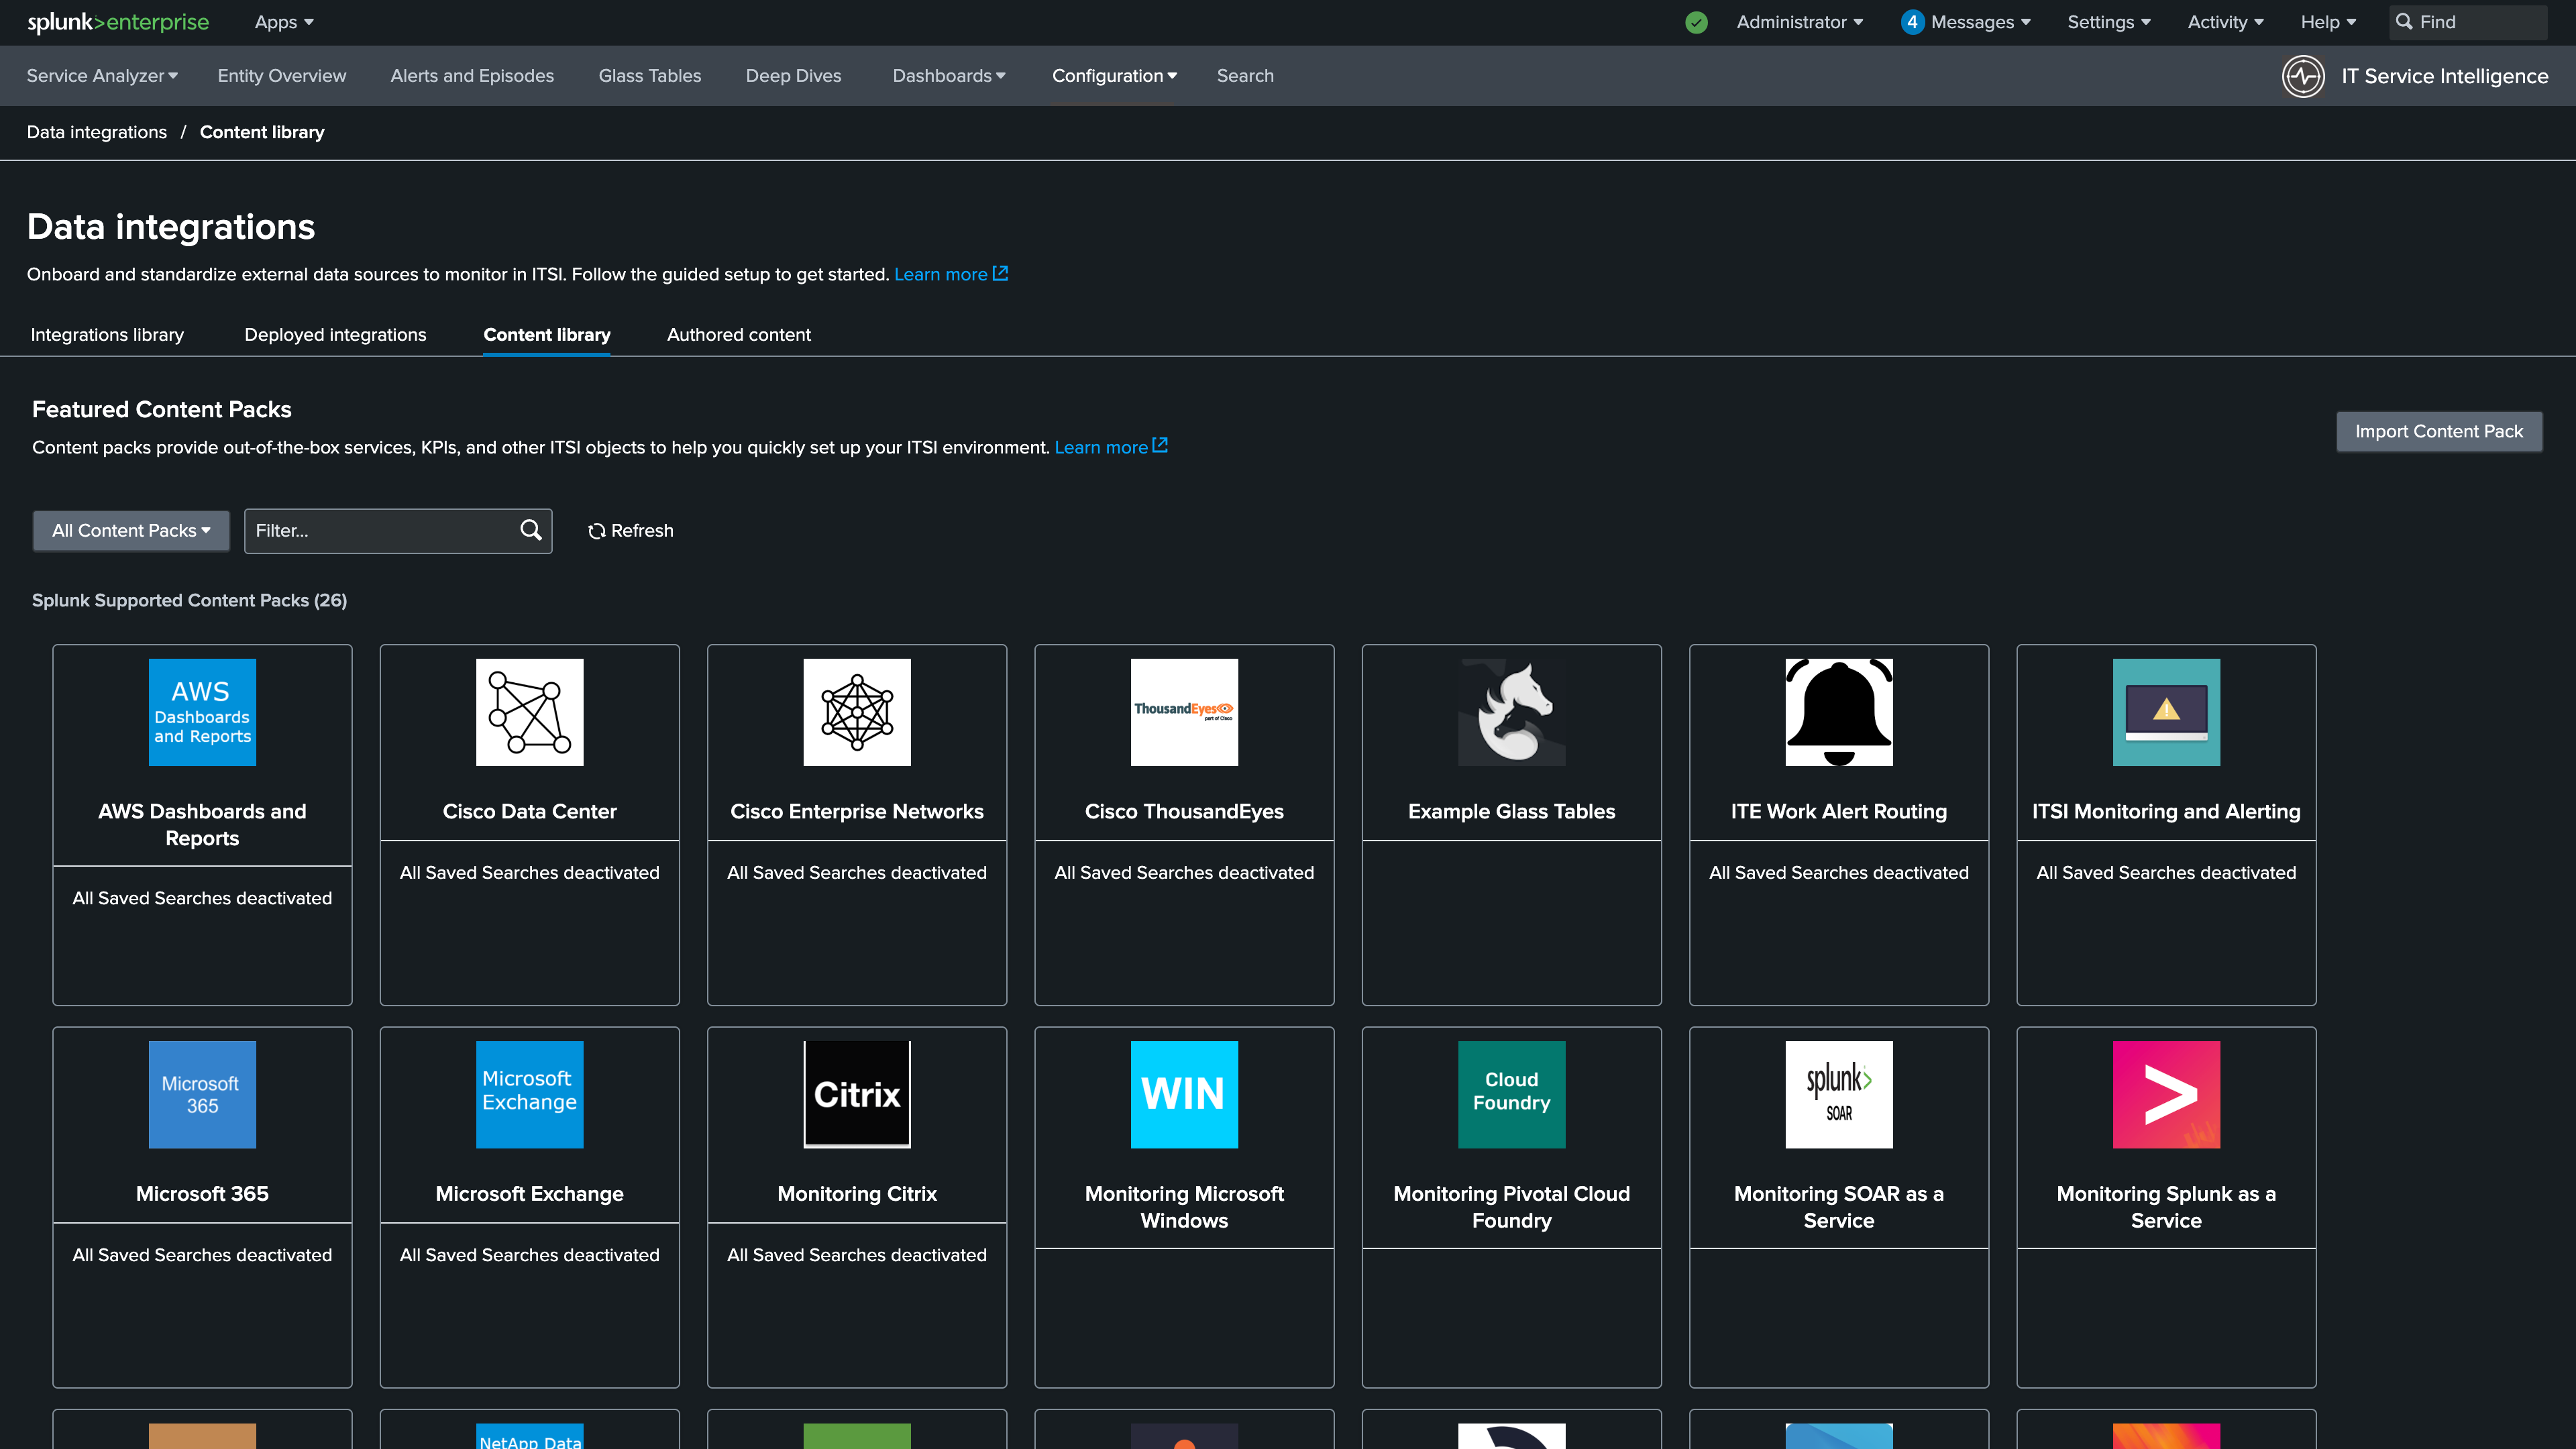Open the Example Glass Tables horse icon

click(x=1512, y=712)
